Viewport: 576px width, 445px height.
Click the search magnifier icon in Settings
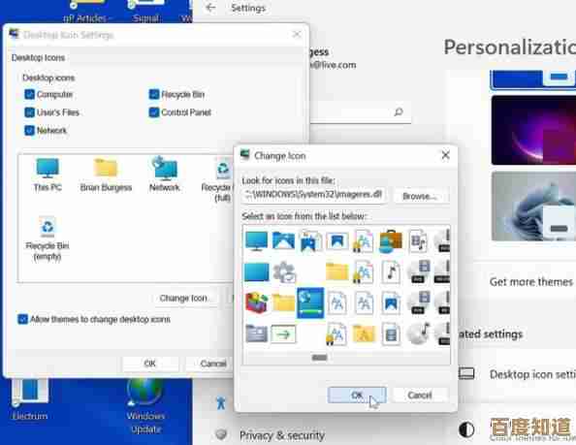click(x=399, y=111)
